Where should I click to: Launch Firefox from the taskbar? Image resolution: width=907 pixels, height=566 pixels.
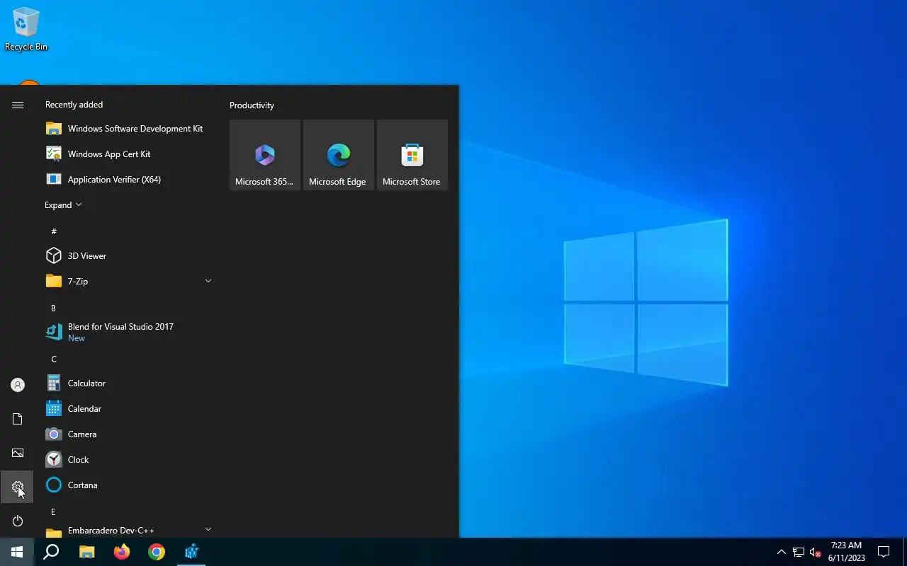[x=121, y=552]
